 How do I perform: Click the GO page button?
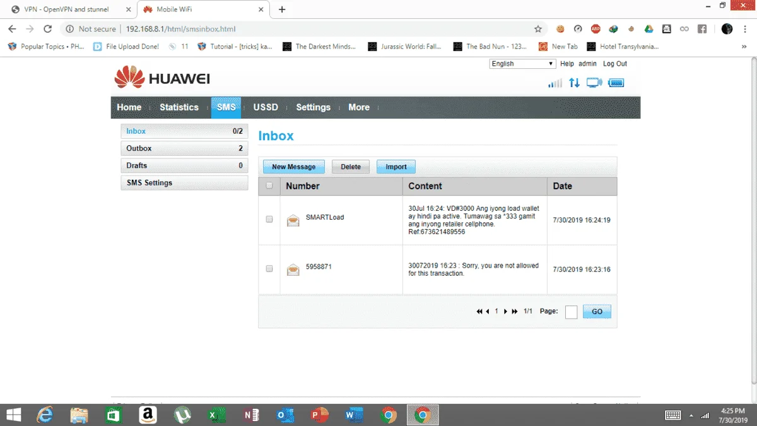click(597, 312)
